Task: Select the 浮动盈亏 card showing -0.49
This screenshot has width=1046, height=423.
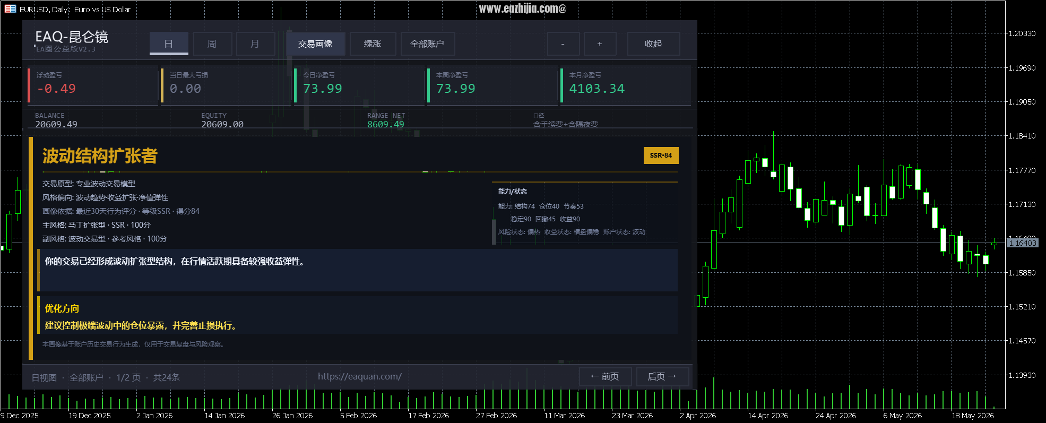Action: pyautogui.click(x=93, y=85)
